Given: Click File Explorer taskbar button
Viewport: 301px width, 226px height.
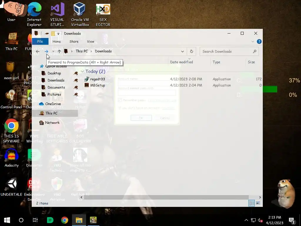Looking at the screenshot, I should point(79,220).
